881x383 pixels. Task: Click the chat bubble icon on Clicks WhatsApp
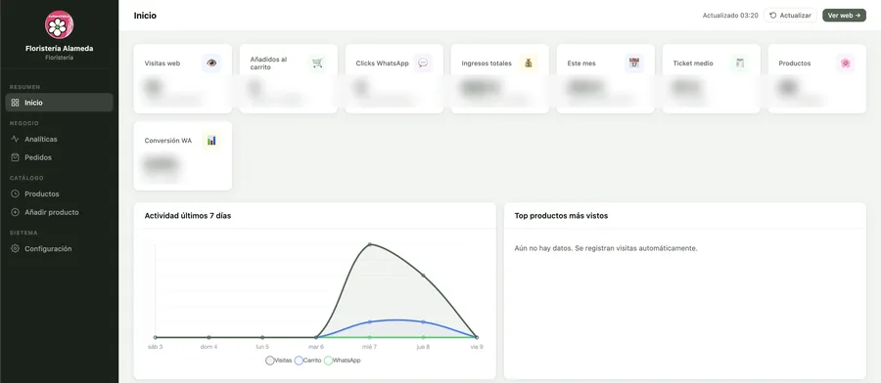pos(423,64)
